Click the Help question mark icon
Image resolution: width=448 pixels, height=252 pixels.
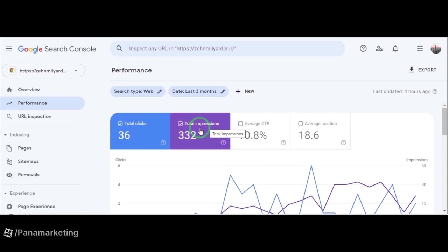point(363,49)
